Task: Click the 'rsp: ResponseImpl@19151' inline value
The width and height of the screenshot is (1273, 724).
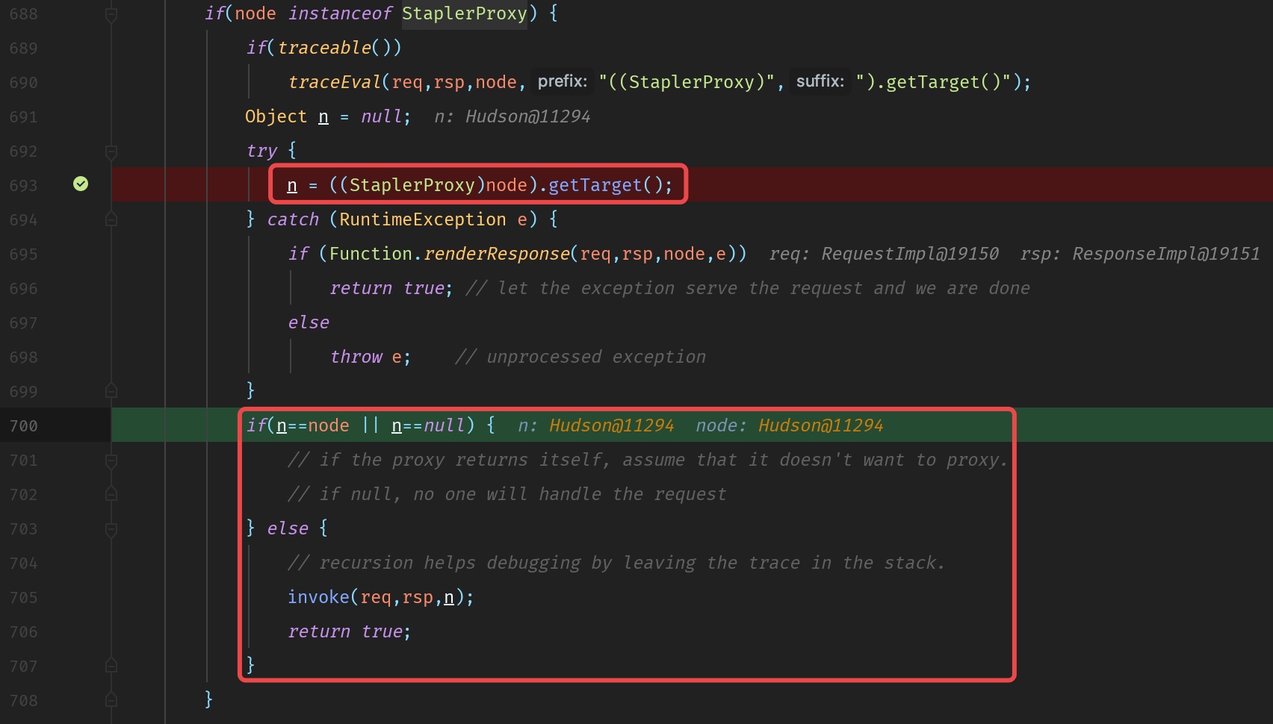Action: [1140, 254]
